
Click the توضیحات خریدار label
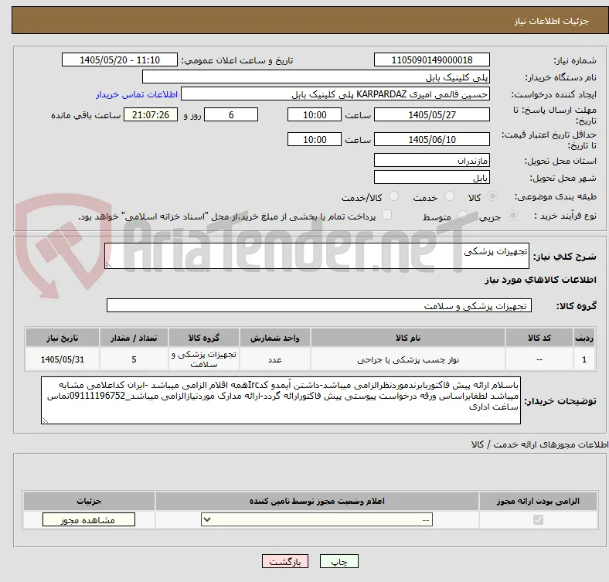(560, 401)
